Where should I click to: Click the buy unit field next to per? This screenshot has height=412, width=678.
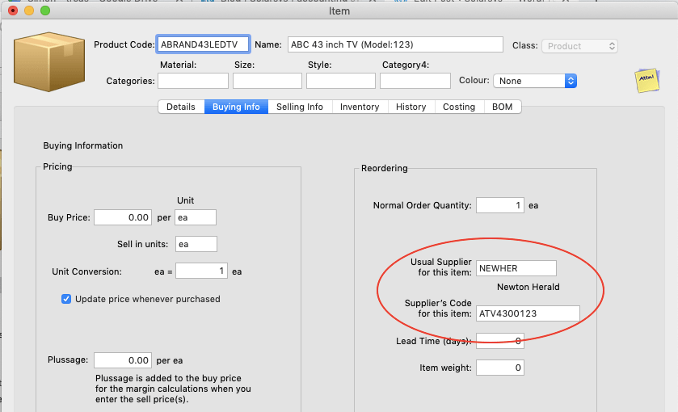(x=196, y=217)
